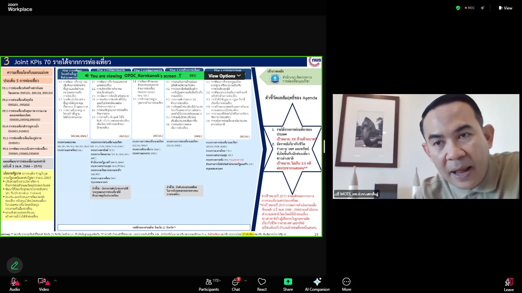The width and height of the screenshot is (522, 293).
Task: Expand chat options chevron beside Chat
Action: pyautogui.click(x=246, y=281)
